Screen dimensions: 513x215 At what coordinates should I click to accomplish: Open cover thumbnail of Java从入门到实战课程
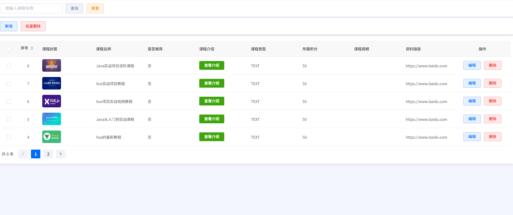tap(52, 119)
